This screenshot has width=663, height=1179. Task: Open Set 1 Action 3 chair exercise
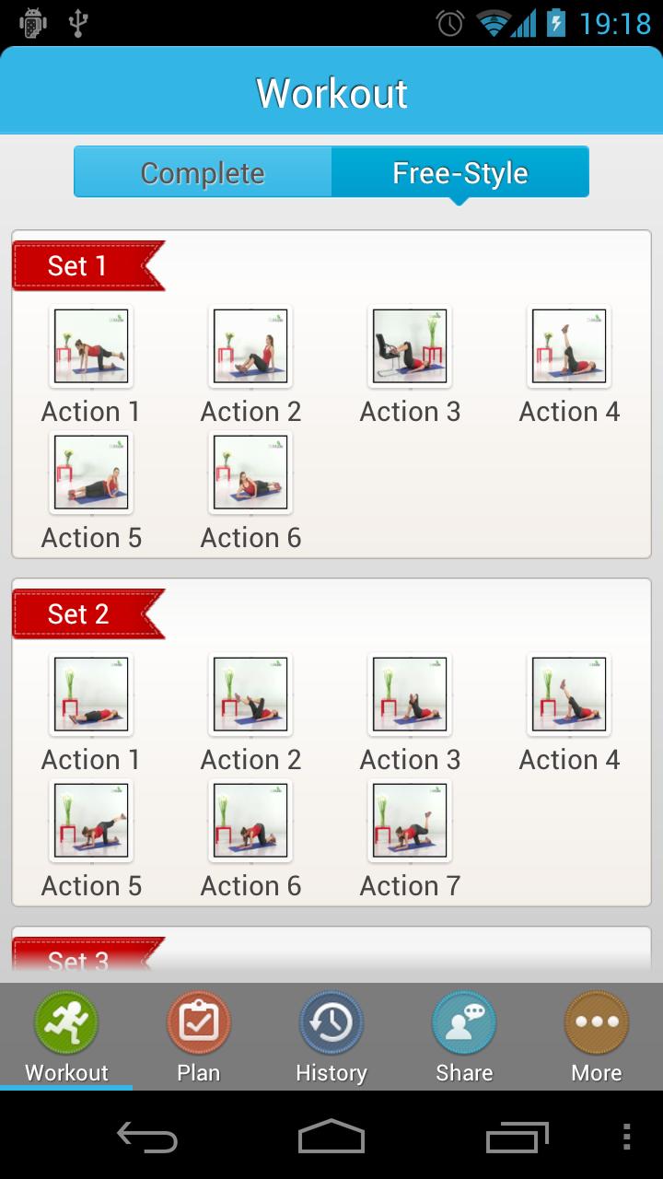(410, 346)
